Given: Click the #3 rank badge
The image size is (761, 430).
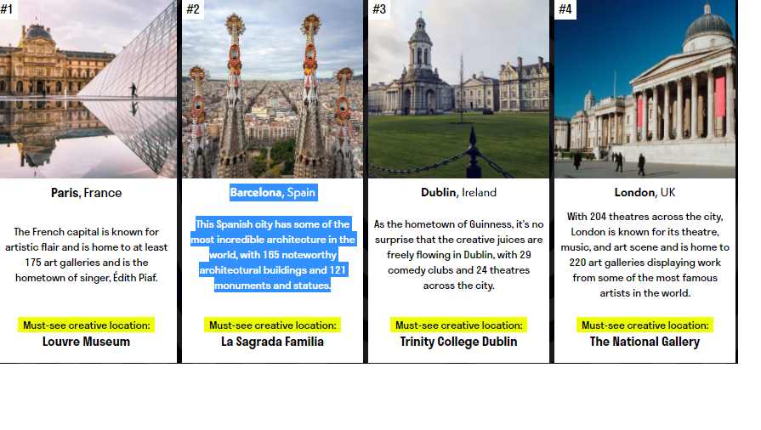Looking at the screenshot, I should [379, 9].
